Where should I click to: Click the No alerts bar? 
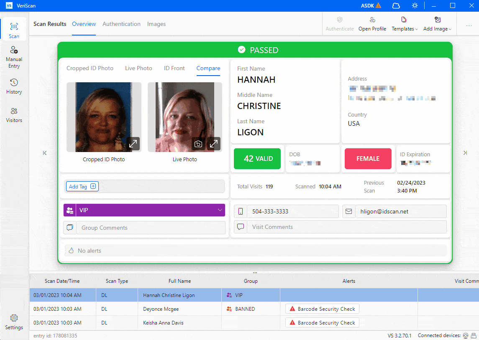pyautogui.click(x=256, y=251)
